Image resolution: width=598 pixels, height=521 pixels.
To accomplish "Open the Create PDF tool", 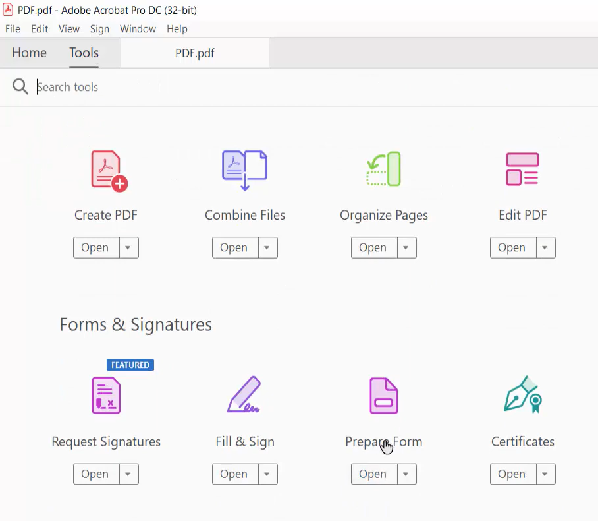I will pyautogui.click(x=97, y=247).
